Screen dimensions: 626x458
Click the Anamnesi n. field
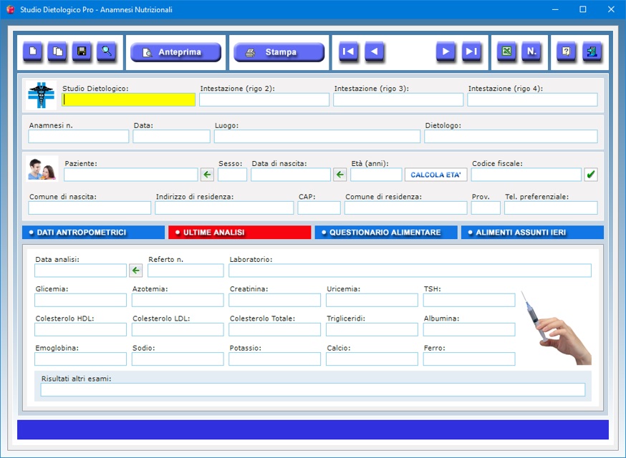point(79,137)
